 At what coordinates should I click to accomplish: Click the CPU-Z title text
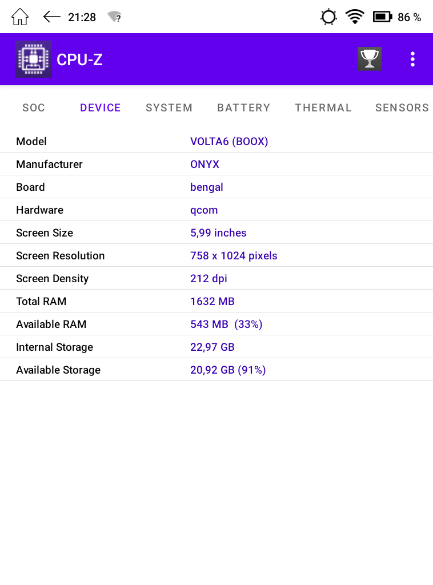tap(79, 59)
